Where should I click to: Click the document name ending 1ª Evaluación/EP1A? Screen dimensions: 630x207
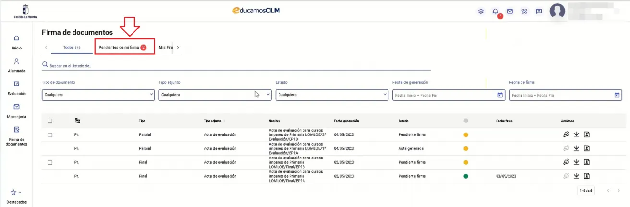[297, 148]
